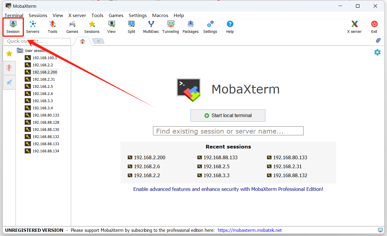Open the Packages toolbar icon
The image size is (387, 236).
coord(190,27)
